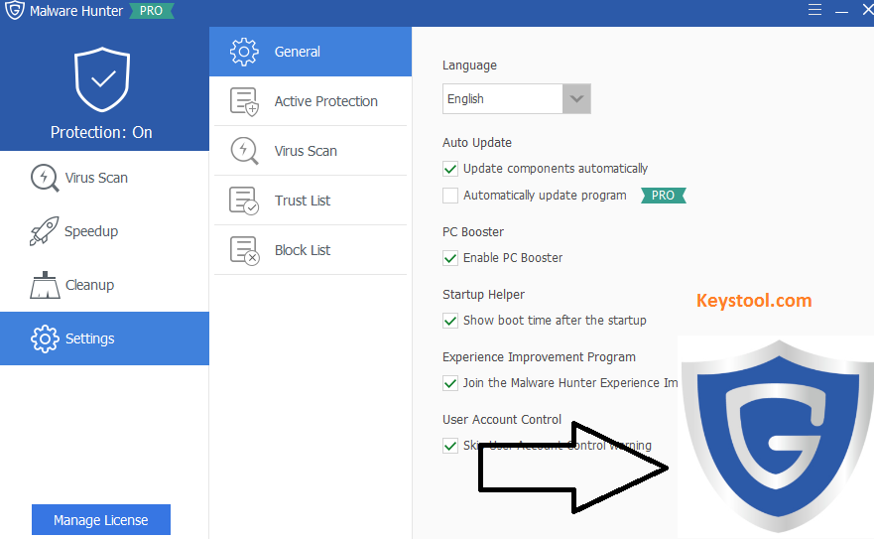Minimize the Malware Hunter window
This screenshot has height=539, width=874.
tap(841, 11)
